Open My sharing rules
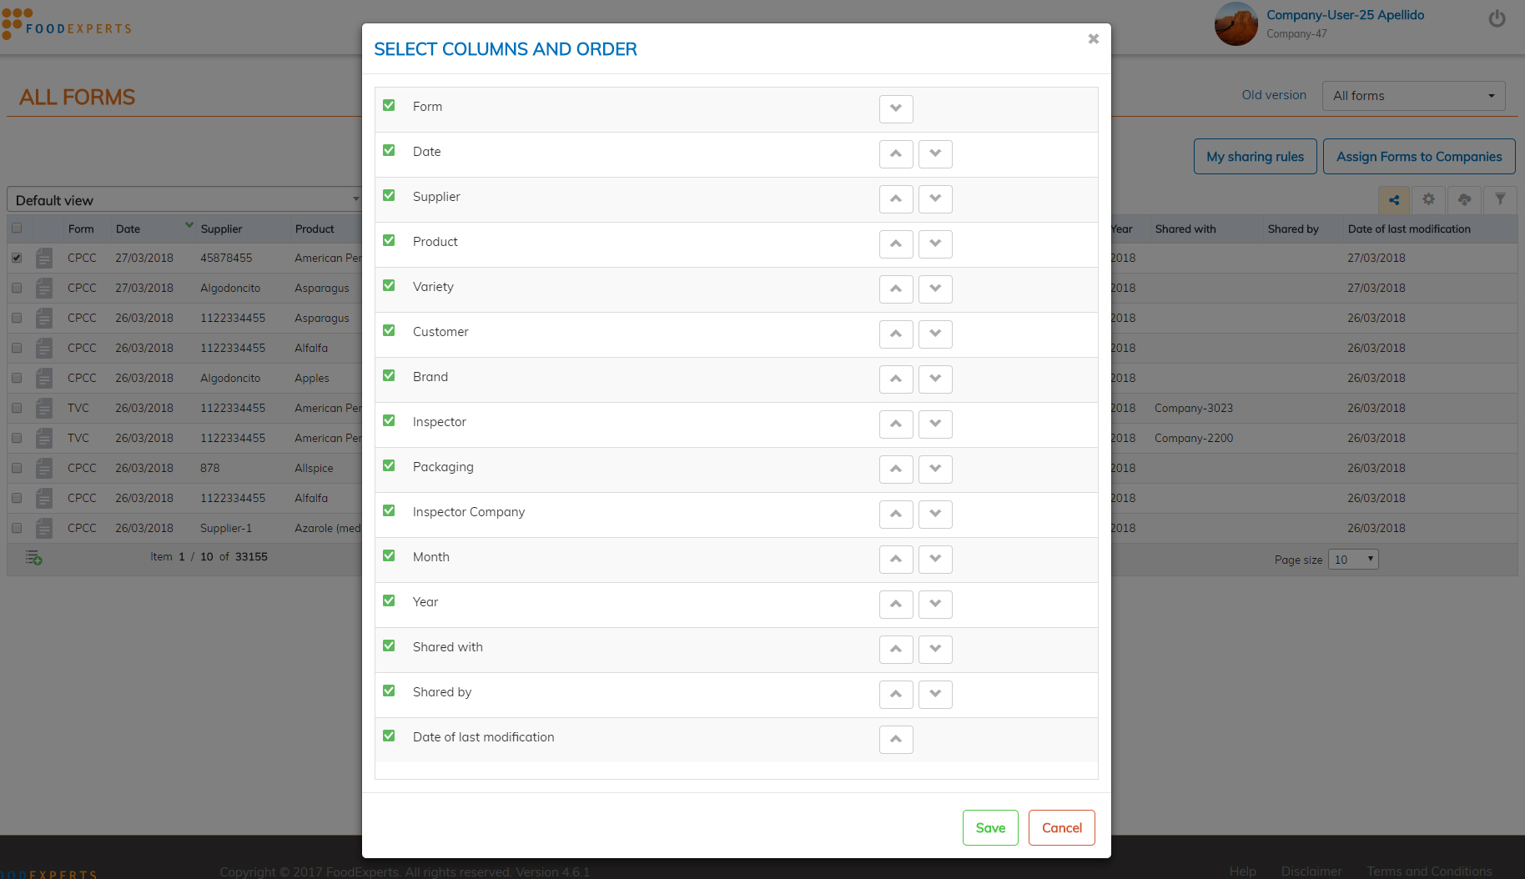Viewport: 1525px width, 879px height. click(1255, 157)
